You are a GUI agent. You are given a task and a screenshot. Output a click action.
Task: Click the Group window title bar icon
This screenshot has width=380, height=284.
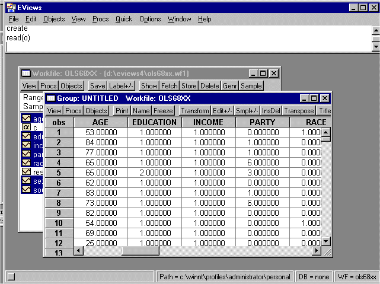[50, 98]
